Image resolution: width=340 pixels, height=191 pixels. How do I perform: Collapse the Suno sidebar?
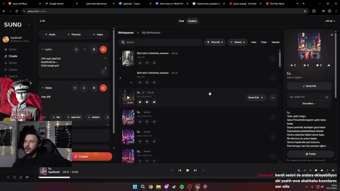29,24
